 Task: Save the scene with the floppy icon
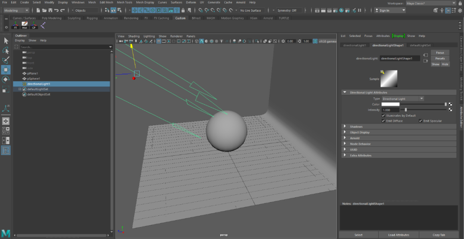(x=50, y=10)
